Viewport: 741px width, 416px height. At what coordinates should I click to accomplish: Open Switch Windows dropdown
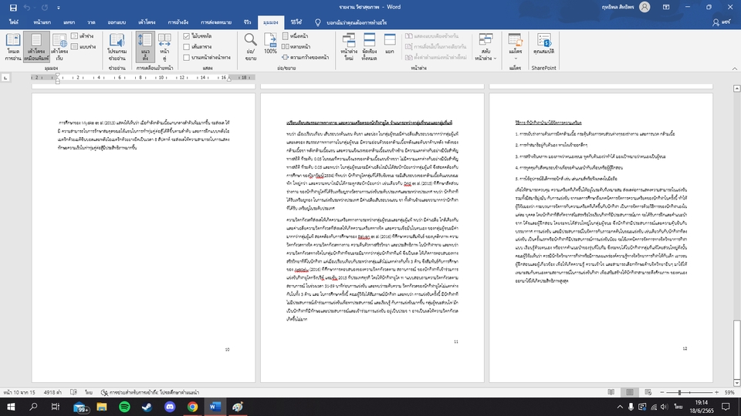tap(486, 47)
